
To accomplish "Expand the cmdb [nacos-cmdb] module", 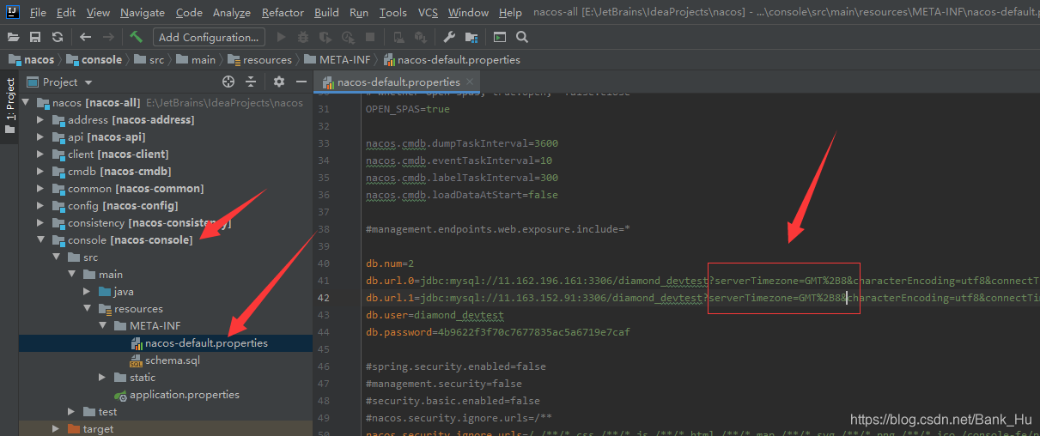I will pyautogui.click(x=40, y=172).
